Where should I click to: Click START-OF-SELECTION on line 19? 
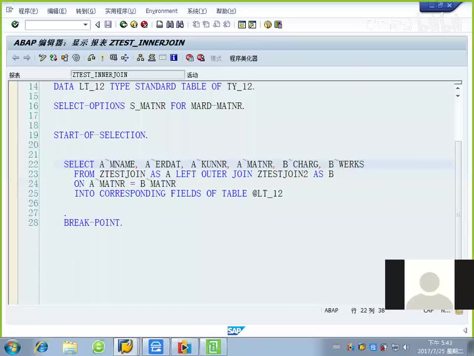click(101, 135)
